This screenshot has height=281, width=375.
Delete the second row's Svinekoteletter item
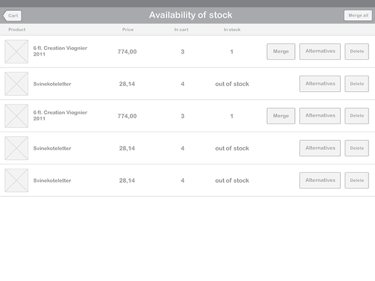pos(357,83)
